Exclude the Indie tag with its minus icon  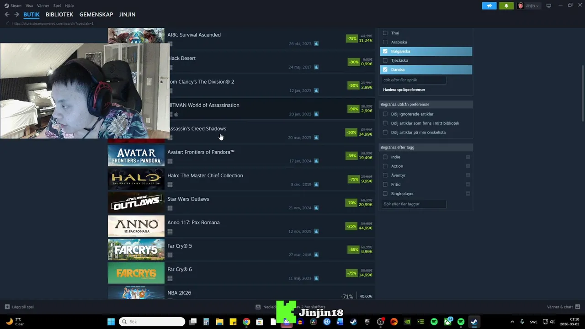pyautogui.click(x=468, y=157)
